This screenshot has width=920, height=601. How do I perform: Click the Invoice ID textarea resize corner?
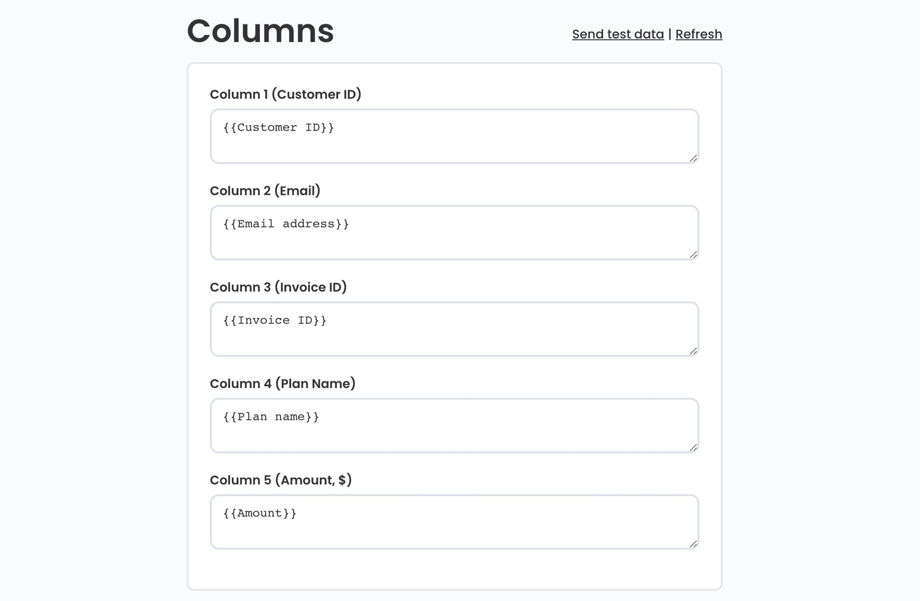tap(693, 352)
